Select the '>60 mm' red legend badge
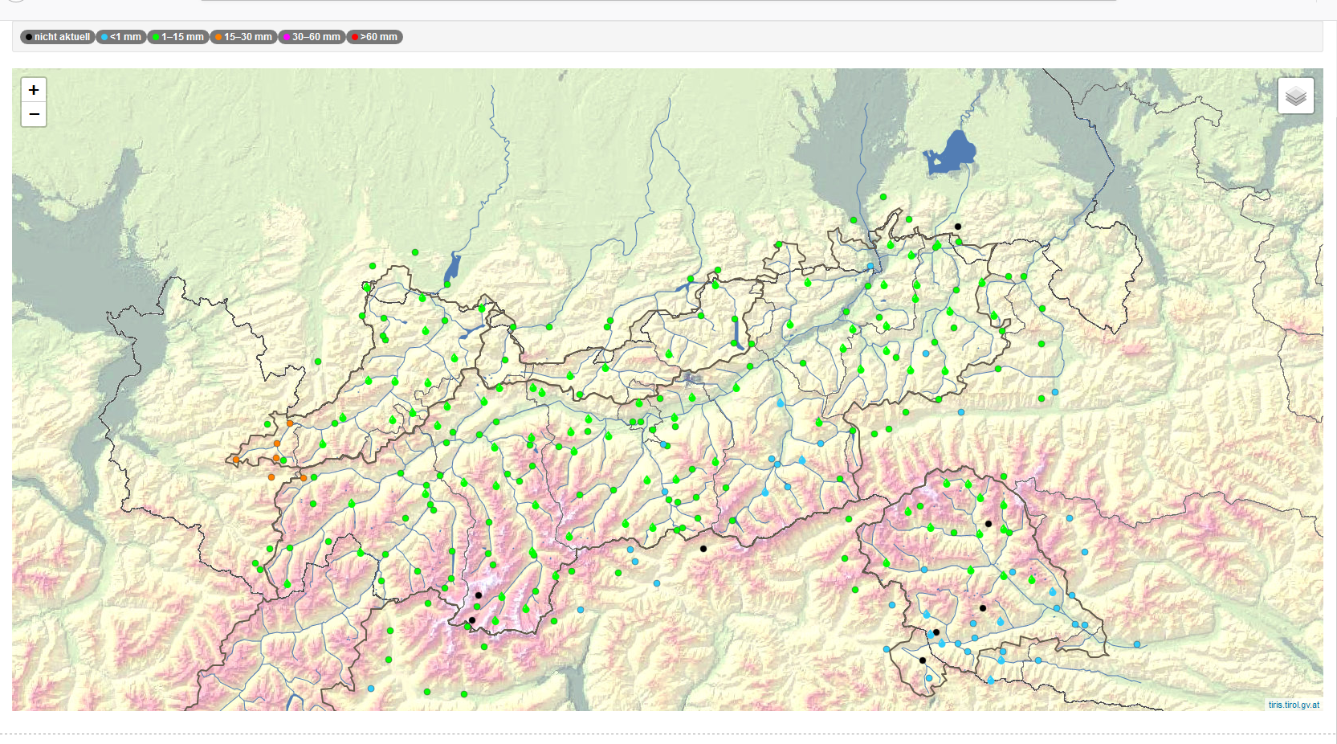This screenshot has width=1337, height=744. click(x=374, y=37)
